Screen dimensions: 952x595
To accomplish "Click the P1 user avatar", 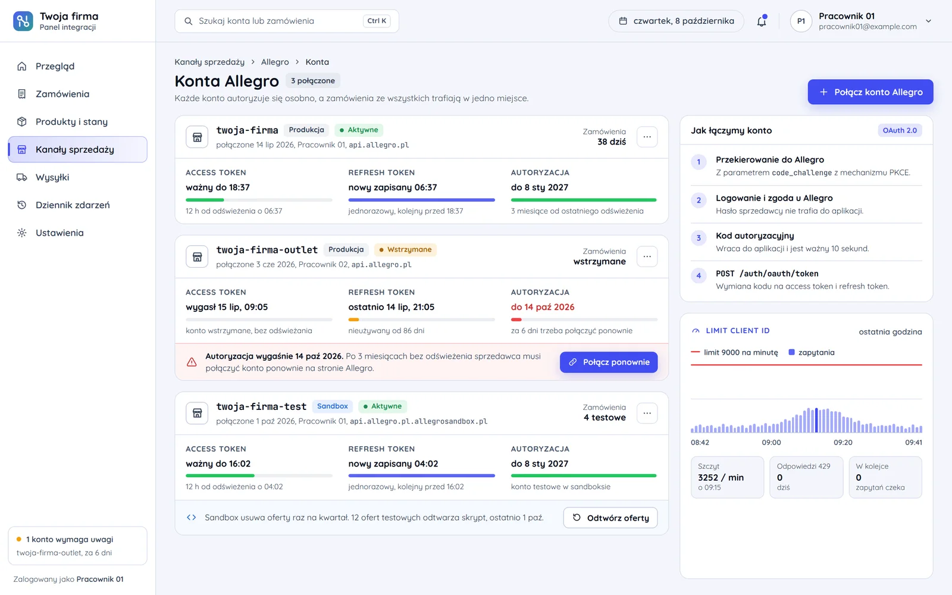I will [801, 21].
